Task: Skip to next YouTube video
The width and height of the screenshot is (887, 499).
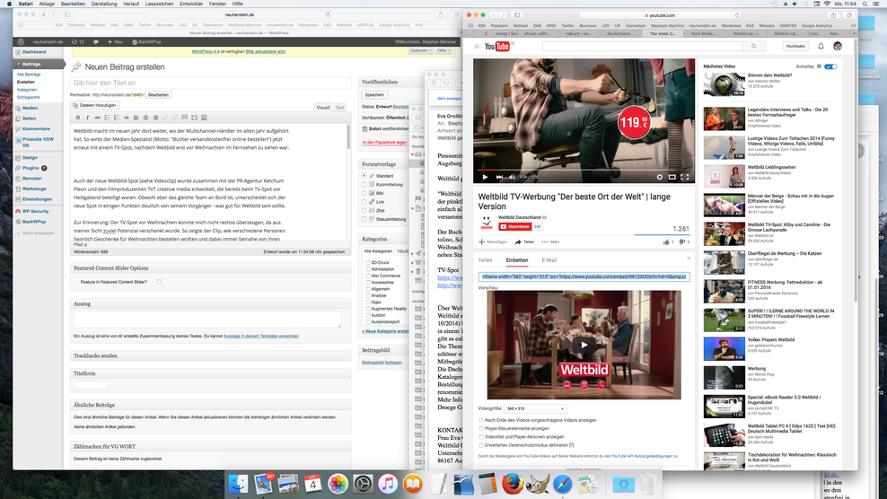Action: pyautogui.click(x=499, y=177)
